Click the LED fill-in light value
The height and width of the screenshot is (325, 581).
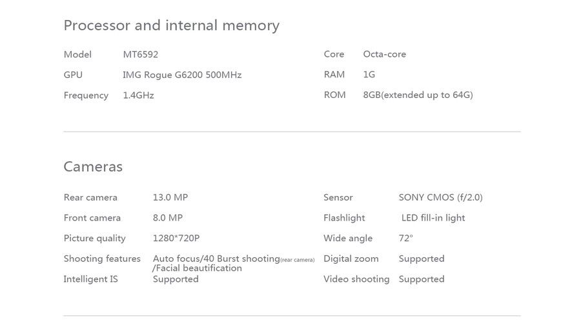coord(433,218)
